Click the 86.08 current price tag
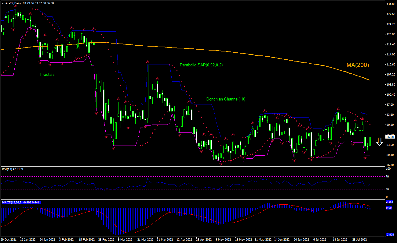The image size is (397, 243). click(x=390, y=137)
